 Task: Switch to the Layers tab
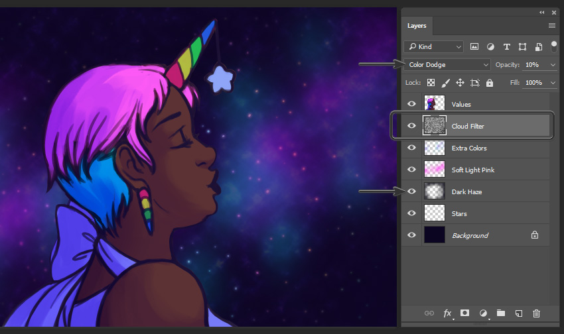pyautogui.click(x=417, y=26)
